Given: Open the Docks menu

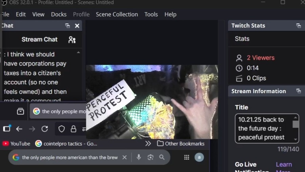Looking at the screenshot, I should pos(59,14).
